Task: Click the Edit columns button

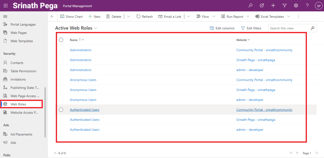Action: pos(222,28)
